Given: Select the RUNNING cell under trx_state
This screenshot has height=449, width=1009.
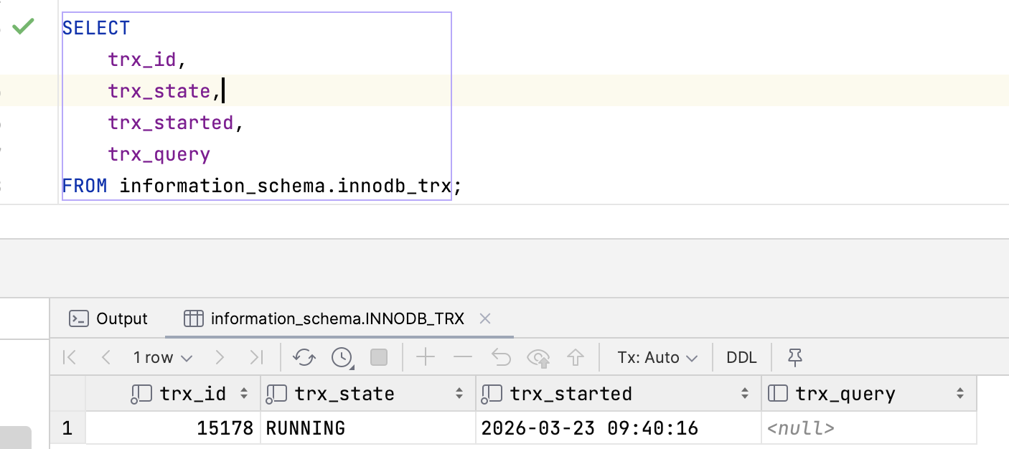Looking at the screenshot, I should pos(367,428).
